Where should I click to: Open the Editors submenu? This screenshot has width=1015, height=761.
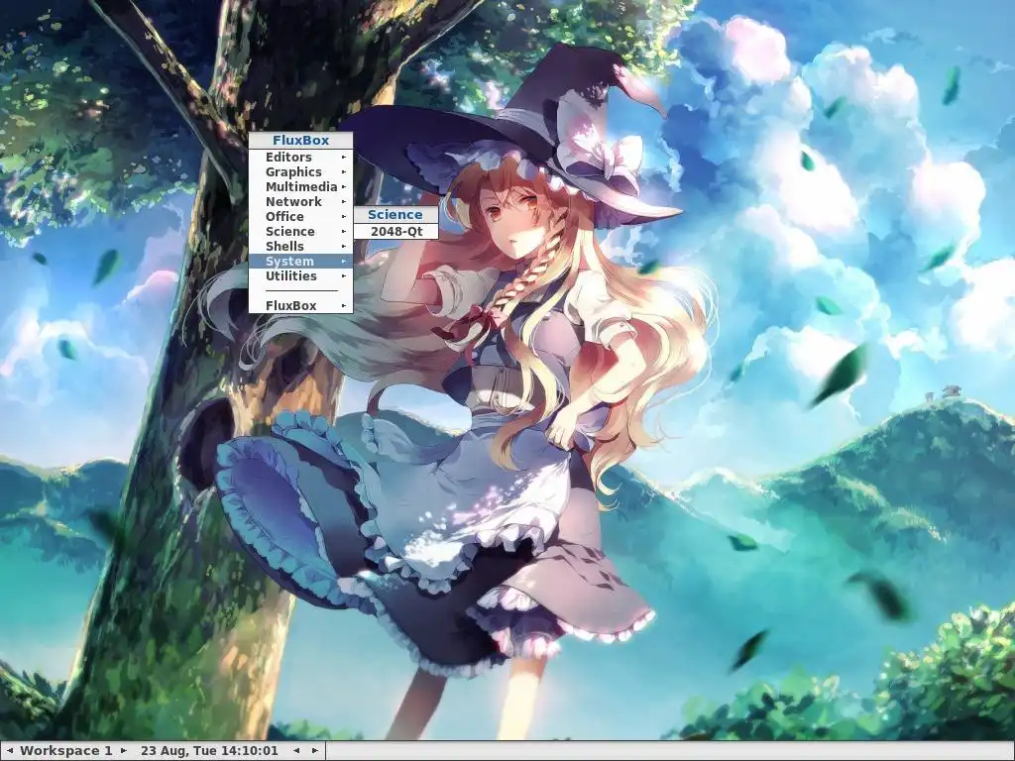[300, 158]
